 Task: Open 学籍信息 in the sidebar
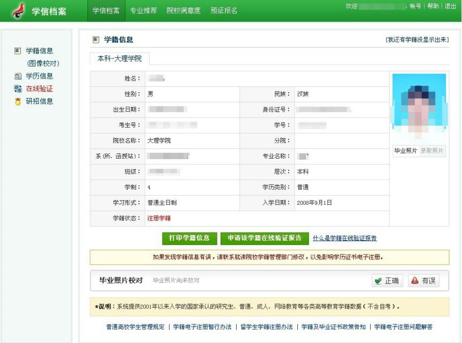click(40, 51)
